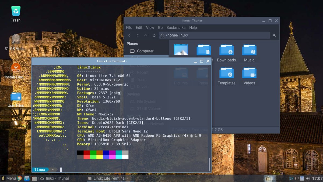Select the Desktop folder with mountain thumbnail
Image resolution: width=323 pixels, height=182 pixels.
click(x=181, y=50)
